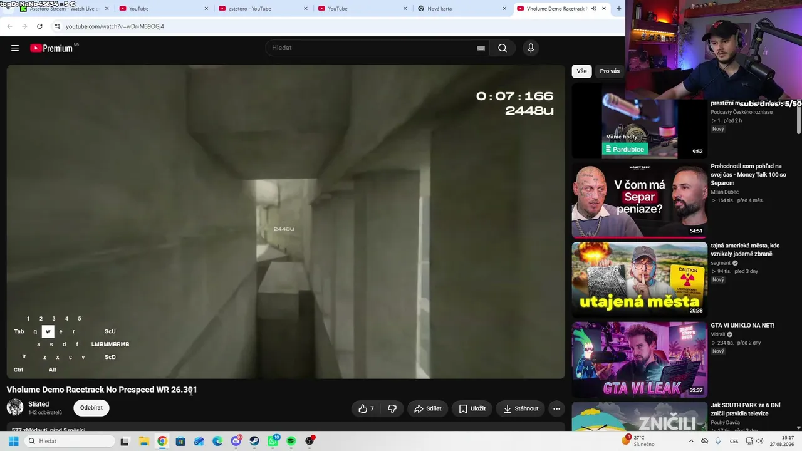Open the Milan Dubec channel link

coord(724,192)
